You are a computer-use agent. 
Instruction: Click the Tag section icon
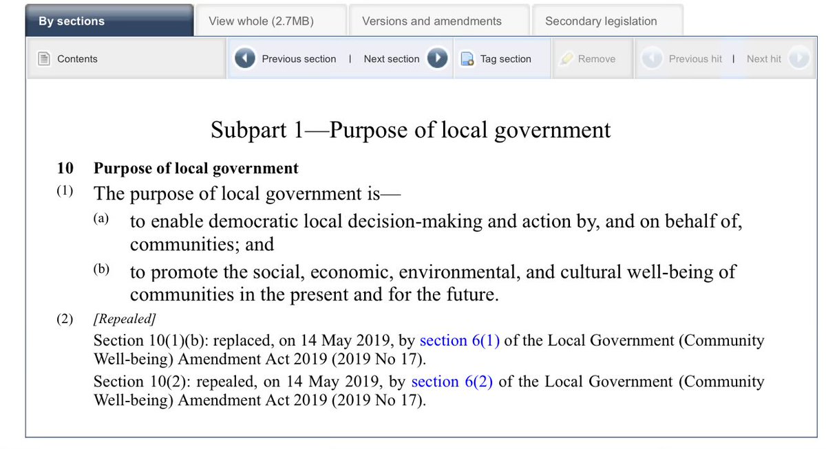tap(467, 59)
